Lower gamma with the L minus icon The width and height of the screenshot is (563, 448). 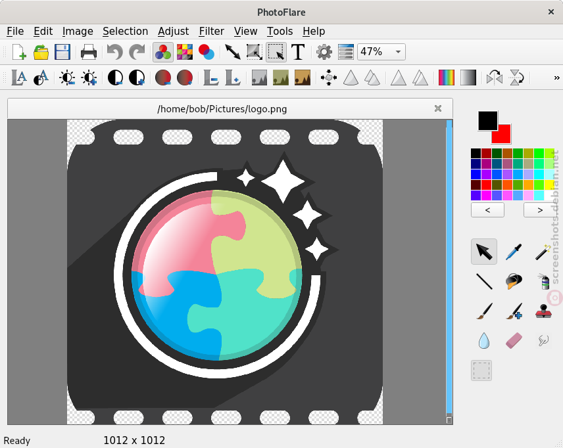tap(211, 78)
